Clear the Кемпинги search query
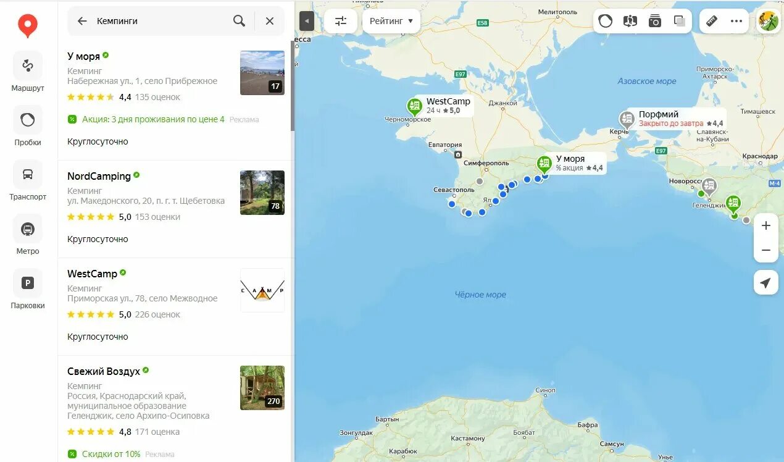 tap(270, 21)
